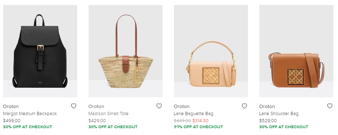
Task: Select Oroton brand above Margot Medium Backpack
Action: tap(11, 106)
